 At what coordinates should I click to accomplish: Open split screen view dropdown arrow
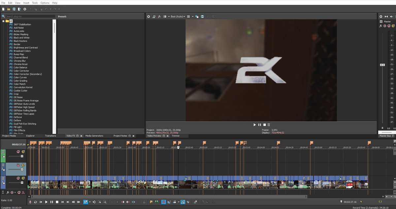pos(169,17)
